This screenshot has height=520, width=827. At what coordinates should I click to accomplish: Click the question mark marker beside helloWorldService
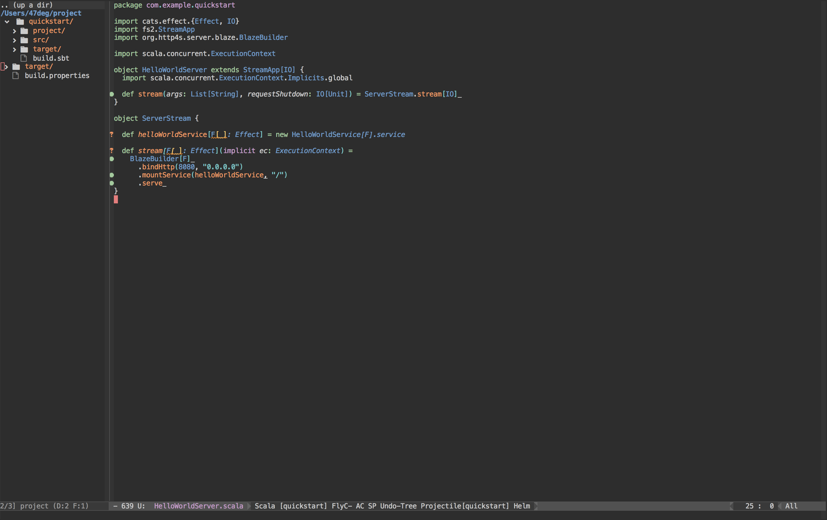coord(112,135)
